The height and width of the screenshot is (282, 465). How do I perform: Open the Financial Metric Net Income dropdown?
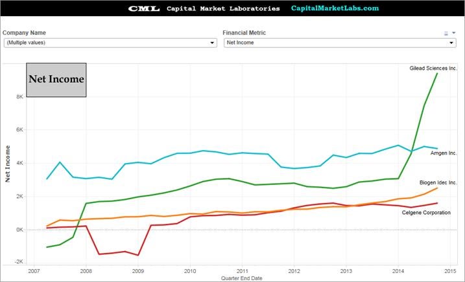[340, 43]
